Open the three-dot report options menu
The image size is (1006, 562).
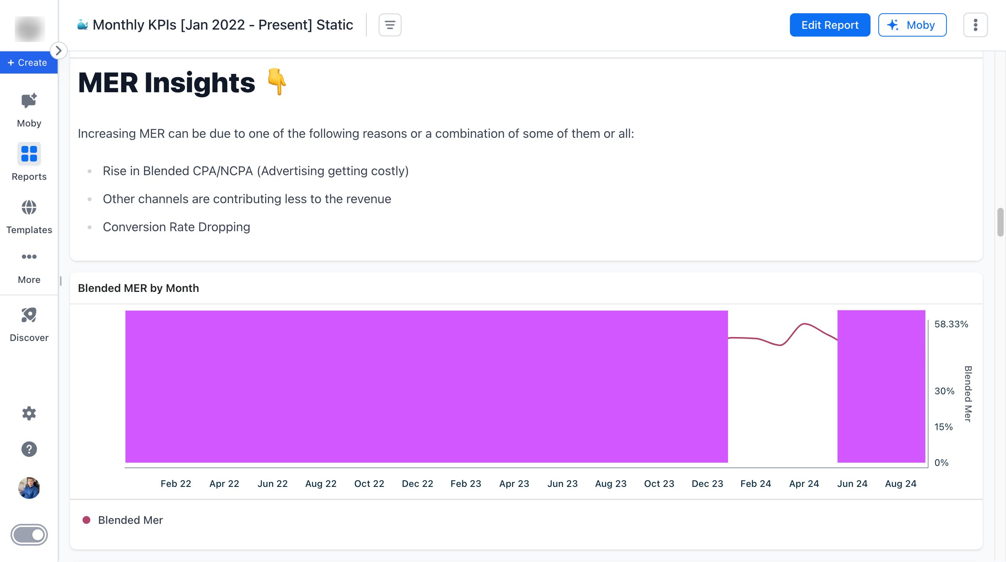975,25
